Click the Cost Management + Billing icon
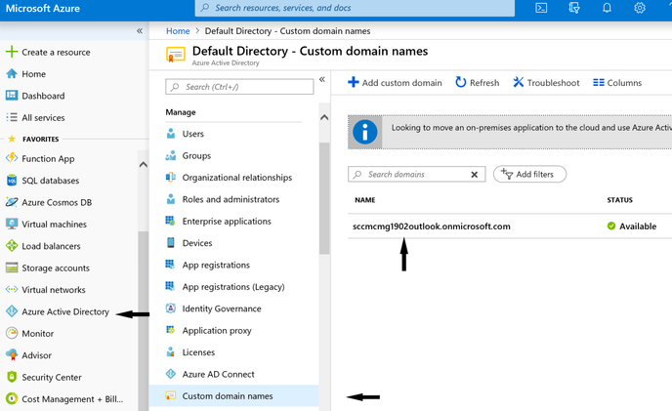The image size is (672, 411). pyautogui.click(x=12, y=398)
